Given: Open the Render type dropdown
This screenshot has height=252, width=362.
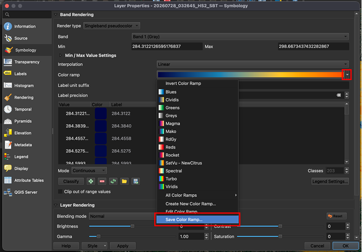Looking at the screenshot, I should [111, 26].
